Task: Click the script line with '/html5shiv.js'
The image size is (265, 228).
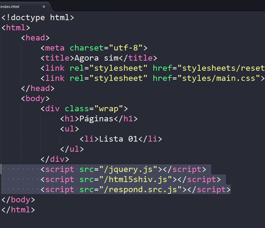Action: click(x=131, y=179)
